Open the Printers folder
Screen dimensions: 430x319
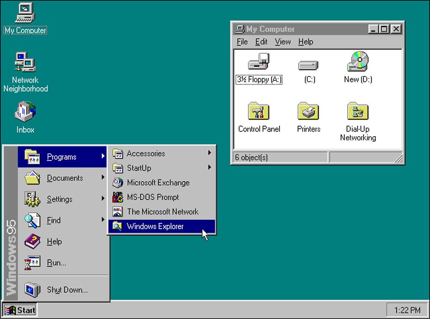click(308, 112)
